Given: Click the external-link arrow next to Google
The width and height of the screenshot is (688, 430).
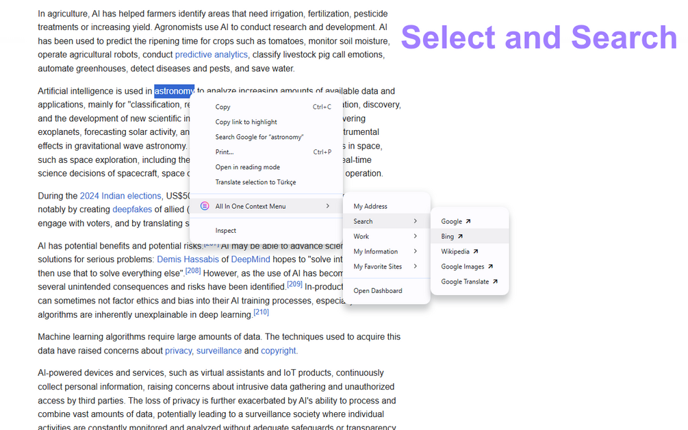Looking at the screenshot, I should pyautogui.click(x=468, y=221).
